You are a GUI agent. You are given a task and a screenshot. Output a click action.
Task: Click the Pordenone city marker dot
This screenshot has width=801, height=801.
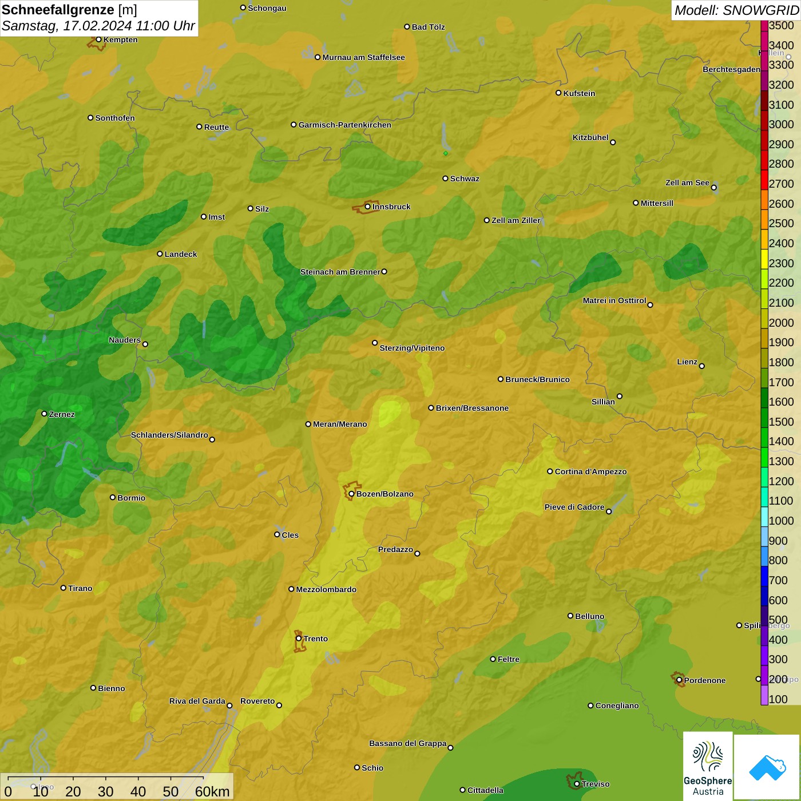(679, 680)
